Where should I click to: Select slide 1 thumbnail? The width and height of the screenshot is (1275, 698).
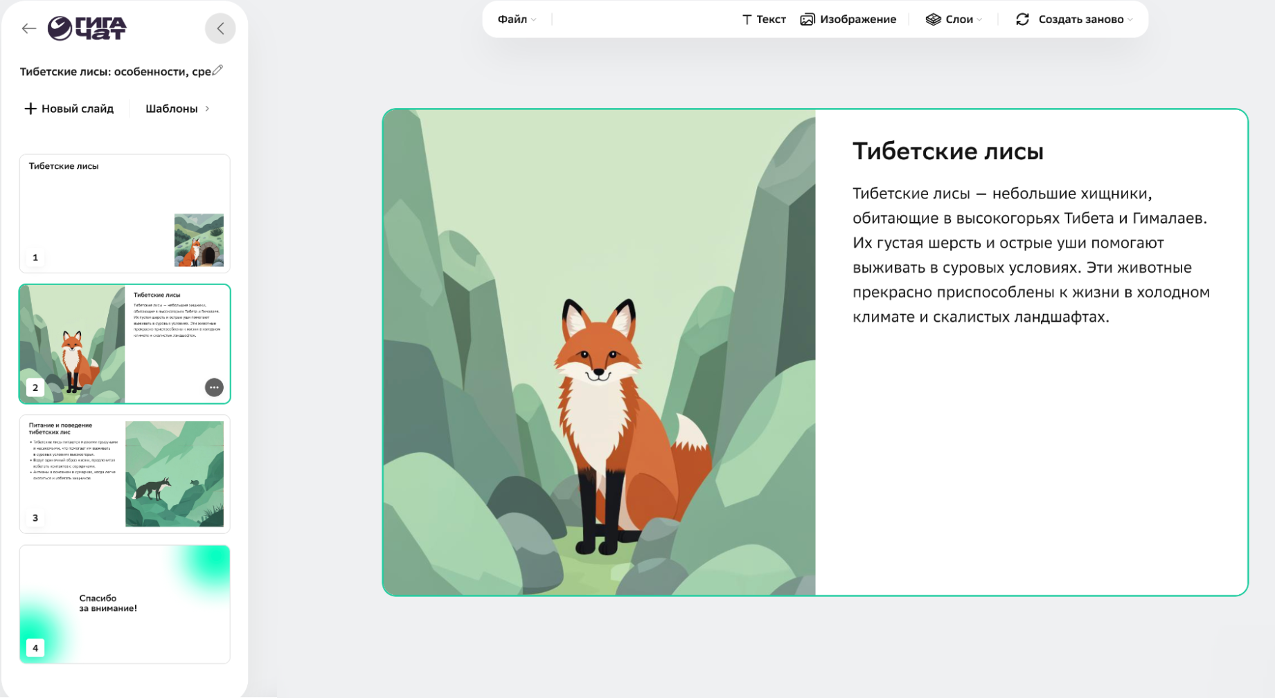pyautogui.click(x=125, y=213)
